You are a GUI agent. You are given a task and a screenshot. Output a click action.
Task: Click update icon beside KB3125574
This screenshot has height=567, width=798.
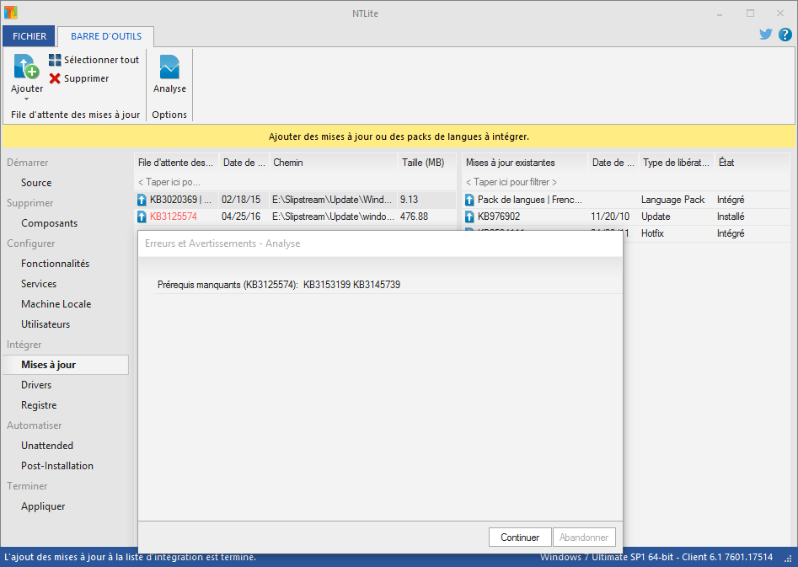142,217
